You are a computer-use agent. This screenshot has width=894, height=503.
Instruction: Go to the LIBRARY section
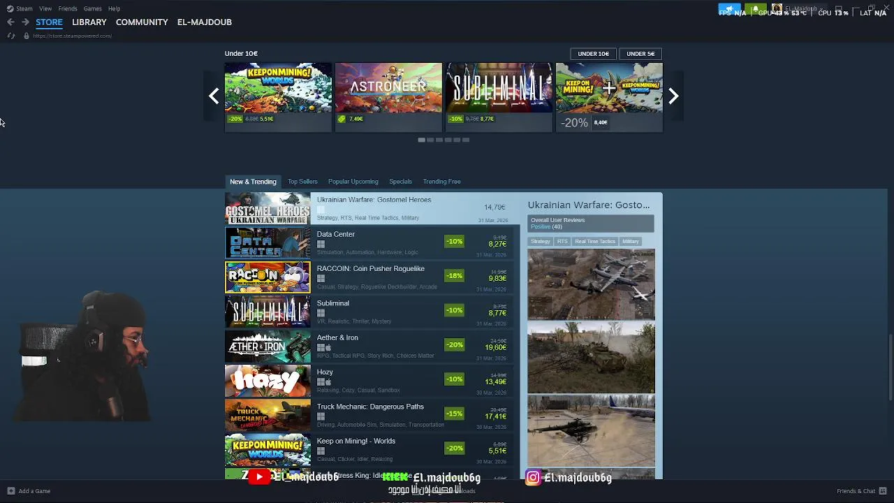(89, 22)
